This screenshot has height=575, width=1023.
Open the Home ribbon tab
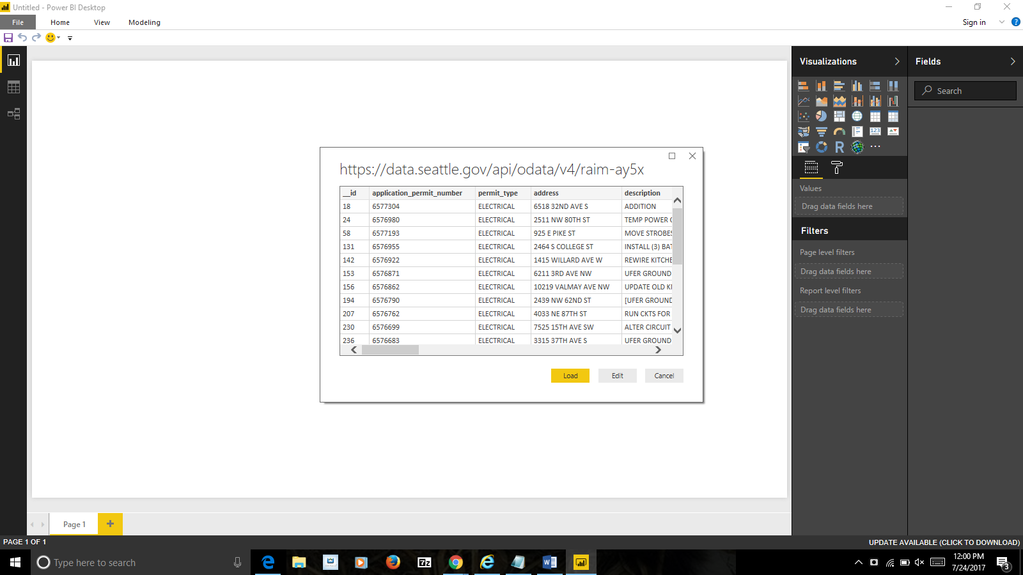click(x=60, y=22)
